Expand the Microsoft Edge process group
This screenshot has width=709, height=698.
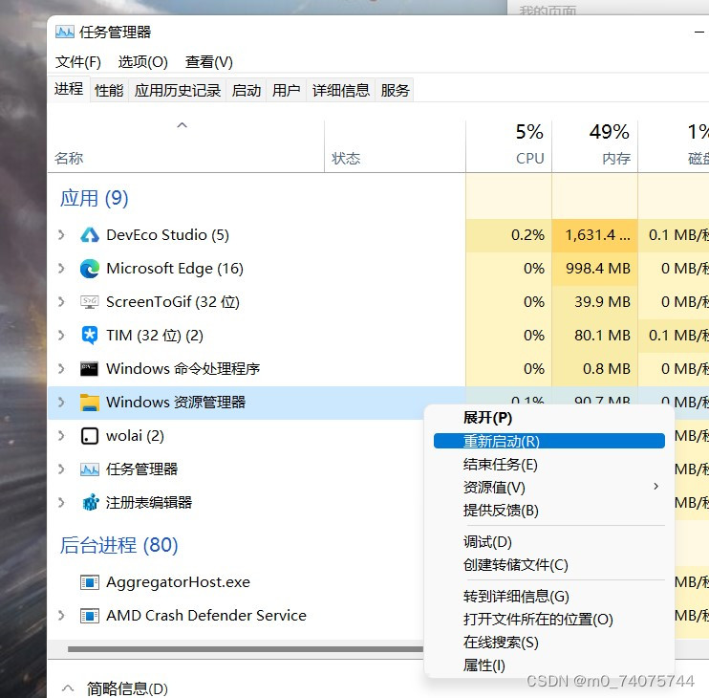pos(61,269)
